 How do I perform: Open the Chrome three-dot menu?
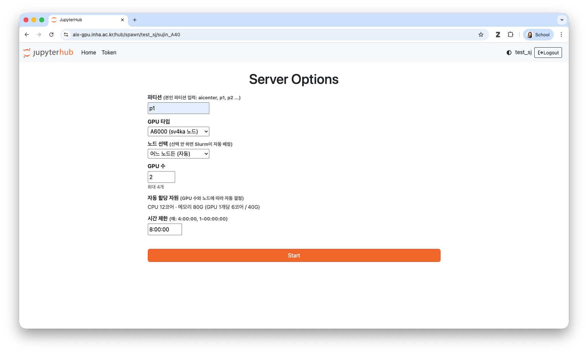coord(561,35)
